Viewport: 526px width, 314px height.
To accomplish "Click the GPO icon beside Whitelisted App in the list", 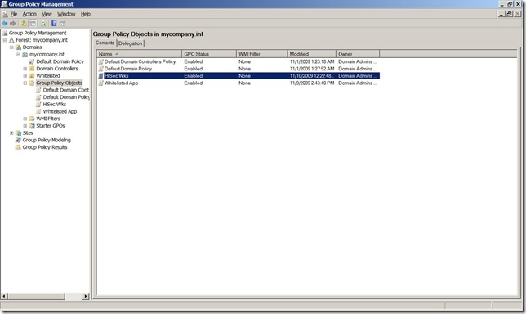I will (100, 83).
